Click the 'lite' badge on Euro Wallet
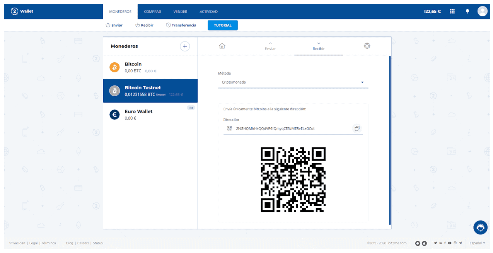The height and width of the screenshot is (253, 493). click(191, 108)
